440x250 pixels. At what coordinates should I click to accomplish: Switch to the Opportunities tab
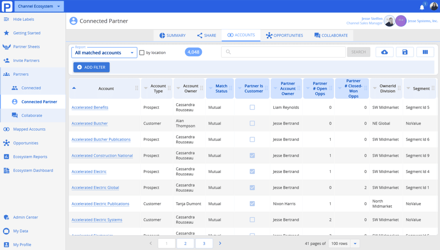tap(284, 35)
